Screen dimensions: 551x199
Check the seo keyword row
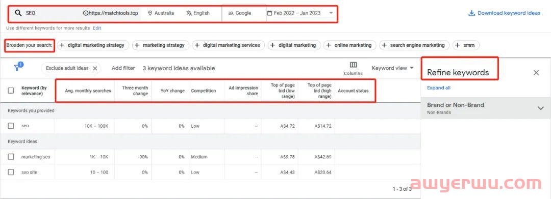coord(11,126)
